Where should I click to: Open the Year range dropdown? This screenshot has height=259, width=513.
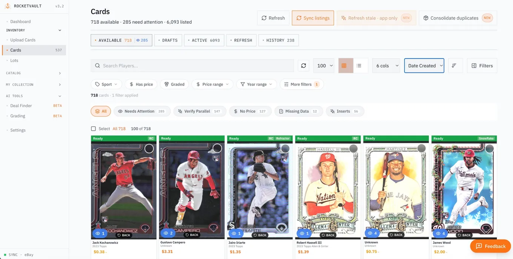click(x=256, y=84)
